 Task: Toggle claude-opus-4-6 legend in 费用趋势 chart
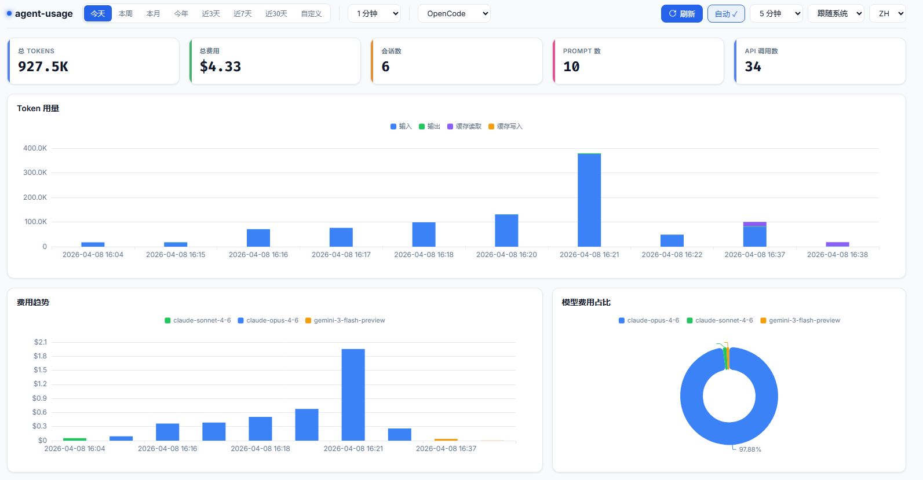268,320
